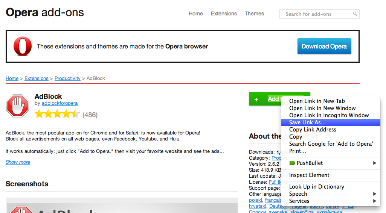Expand the PushBullet submenu arrow

pos(374,163)
